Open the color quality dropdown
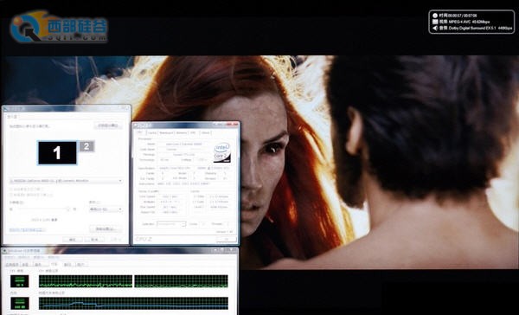The width and height of the screenshot is (519, 315). 106,209
